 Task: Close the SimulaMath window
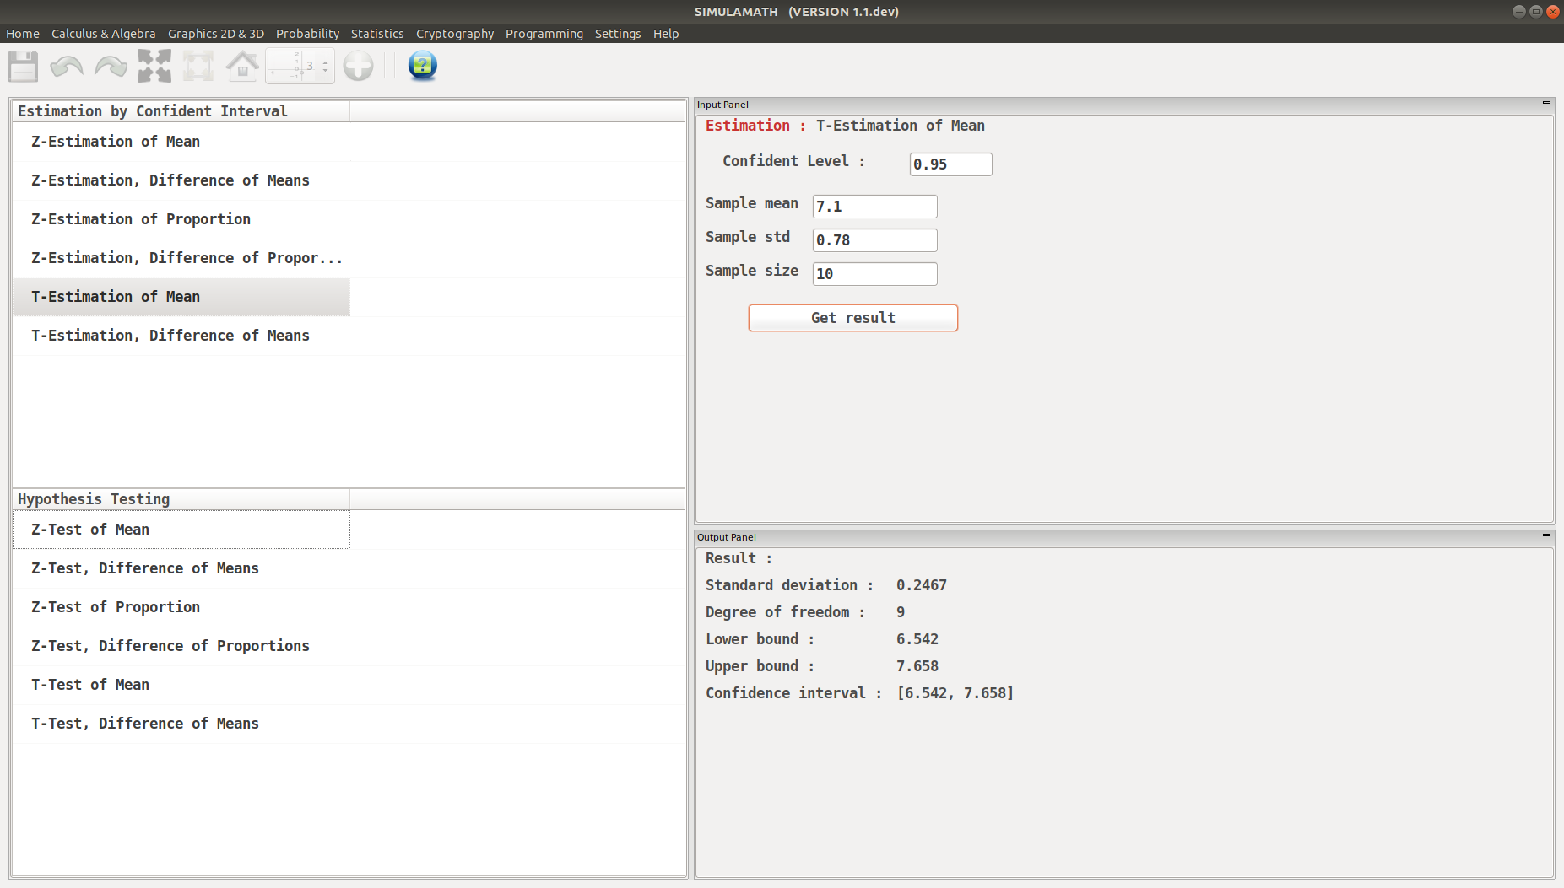pyautogui.click(x=1552, y=12)
